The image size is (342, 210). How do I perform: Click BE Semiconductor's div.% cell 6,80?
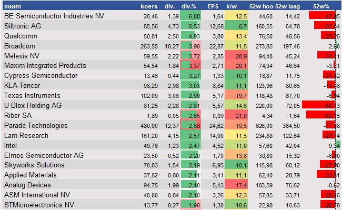(x=190, y=16)
